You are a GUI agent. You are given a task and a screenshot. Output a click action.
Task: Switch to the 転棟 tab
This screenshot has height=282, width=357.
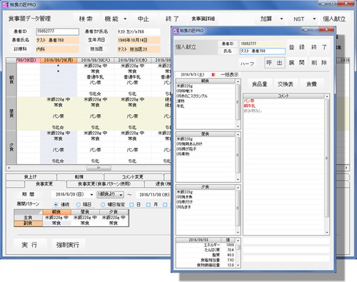79,177
